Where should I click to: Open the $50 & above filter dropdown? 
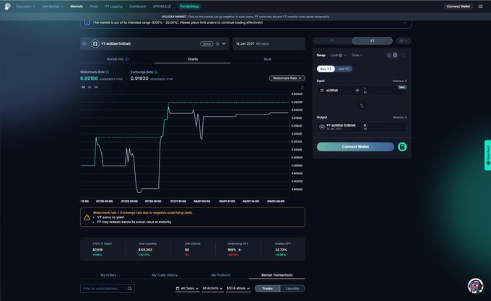[x=238, y=289]
